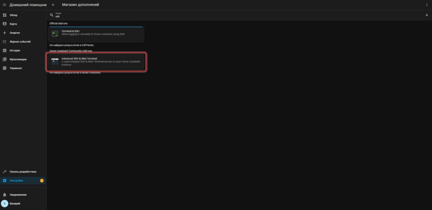Image resolution: width=432 pixels, height=210 pixels.
Task: Toggle the sidebar with the hamburger icon
Action: click(x=4, y=5)
